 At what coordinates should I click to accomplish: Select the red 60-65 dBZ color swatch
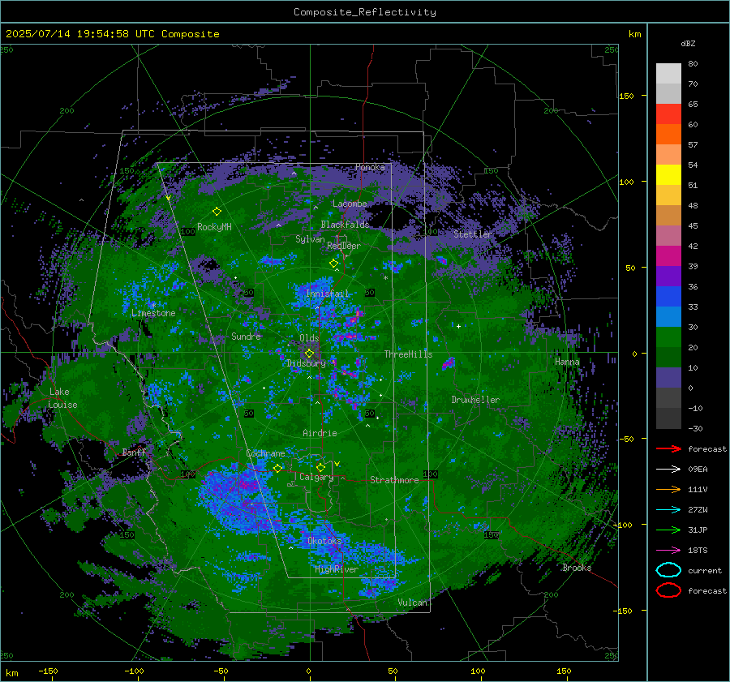click(x=668, y=114)
